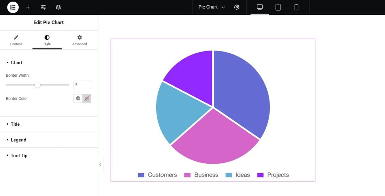The height and width of the screenshot is (196, 385).
Task: Switch to tablet preview mode
Action: 278,7
